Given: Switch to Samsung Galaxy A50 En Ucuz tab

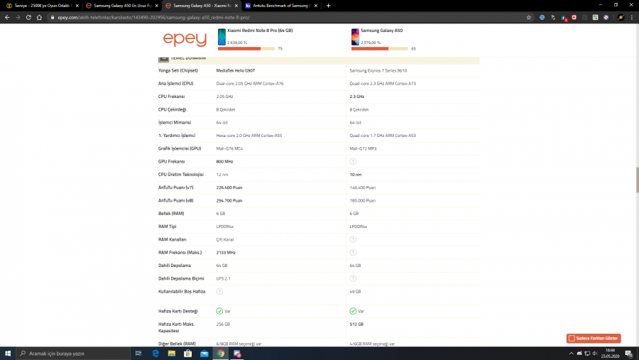Looking at the screenshot, I should click(x=121, y=6).
